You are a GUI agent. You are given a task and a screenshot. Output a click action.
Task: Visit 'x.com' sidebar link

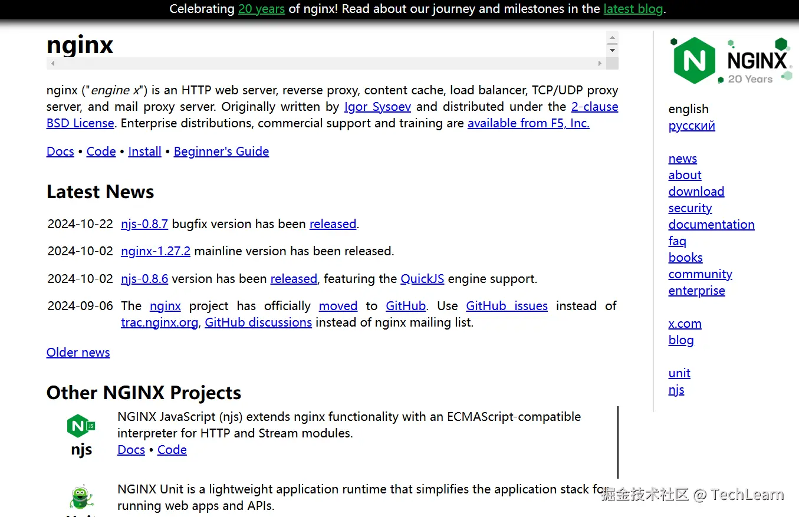685,324
